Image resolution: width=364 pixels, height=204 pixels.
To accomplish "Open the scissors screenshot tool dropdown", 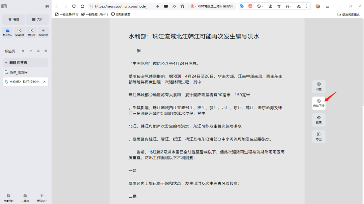I will coord(289,6).
